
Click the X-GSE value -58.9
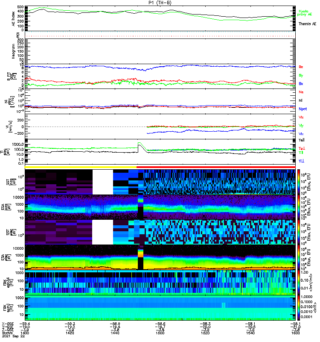coord(115,324)
